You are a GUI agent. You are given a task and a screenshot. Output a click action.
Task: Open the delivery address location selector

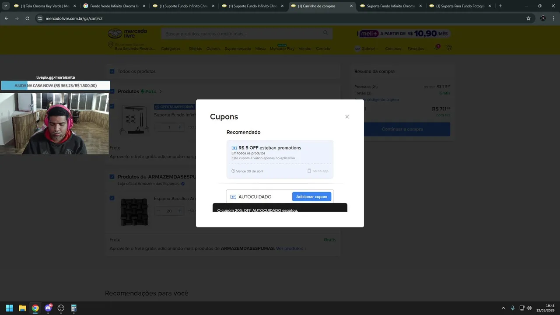[131, 46]
